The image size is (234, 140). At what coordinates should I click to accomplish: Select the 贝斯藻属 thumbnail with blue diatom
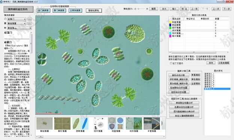pyautogui.click(x=80, y=123)
